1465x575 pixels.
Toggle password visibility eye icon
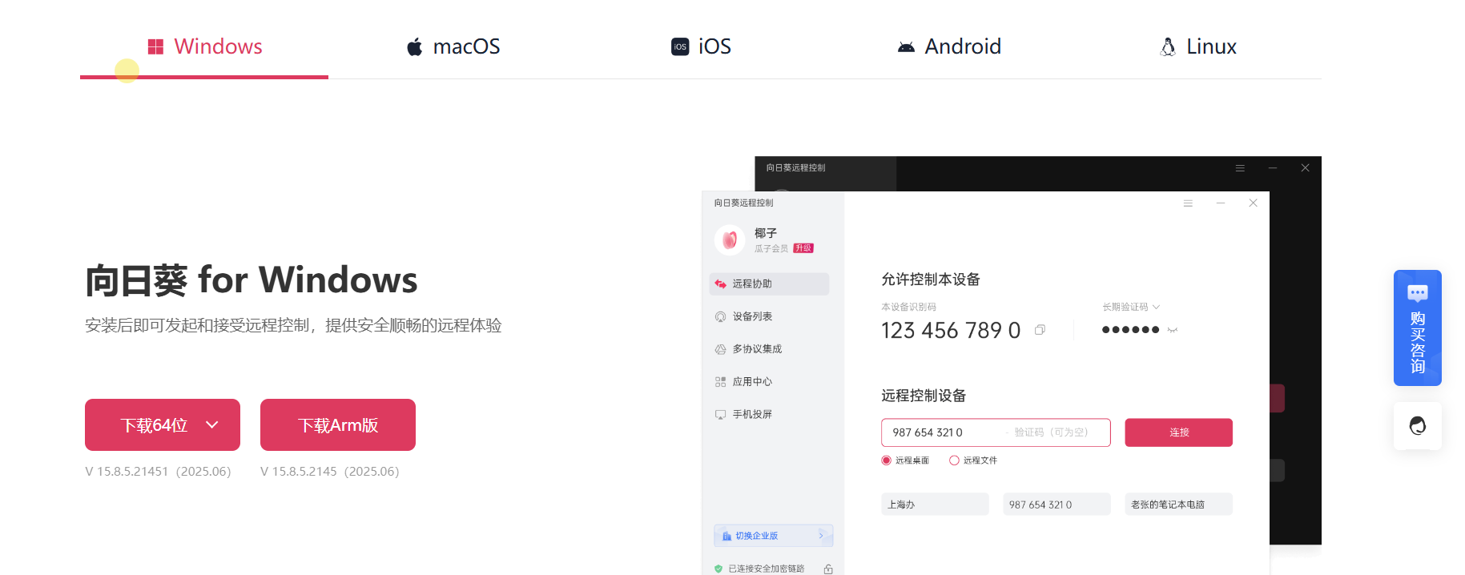click(x=1173, y=330)
